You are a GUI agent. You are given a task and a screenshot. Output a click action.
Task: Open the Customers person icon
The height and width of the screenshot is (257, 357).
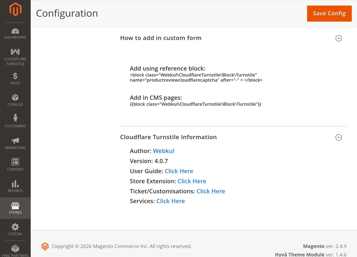pos(15,118)
